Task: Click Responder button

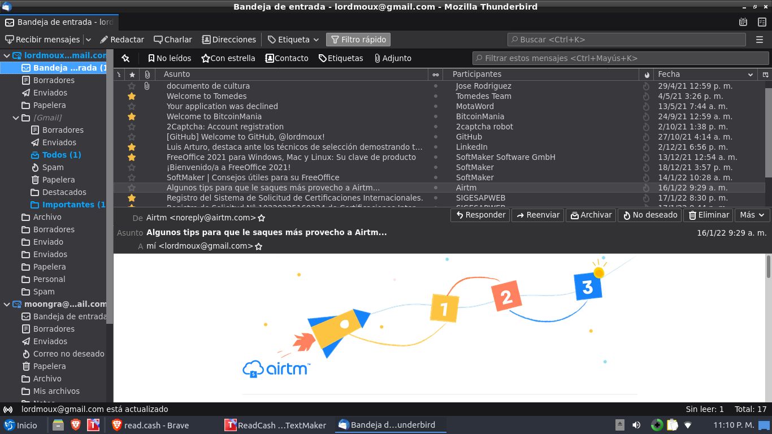Action: click(480, 215)
